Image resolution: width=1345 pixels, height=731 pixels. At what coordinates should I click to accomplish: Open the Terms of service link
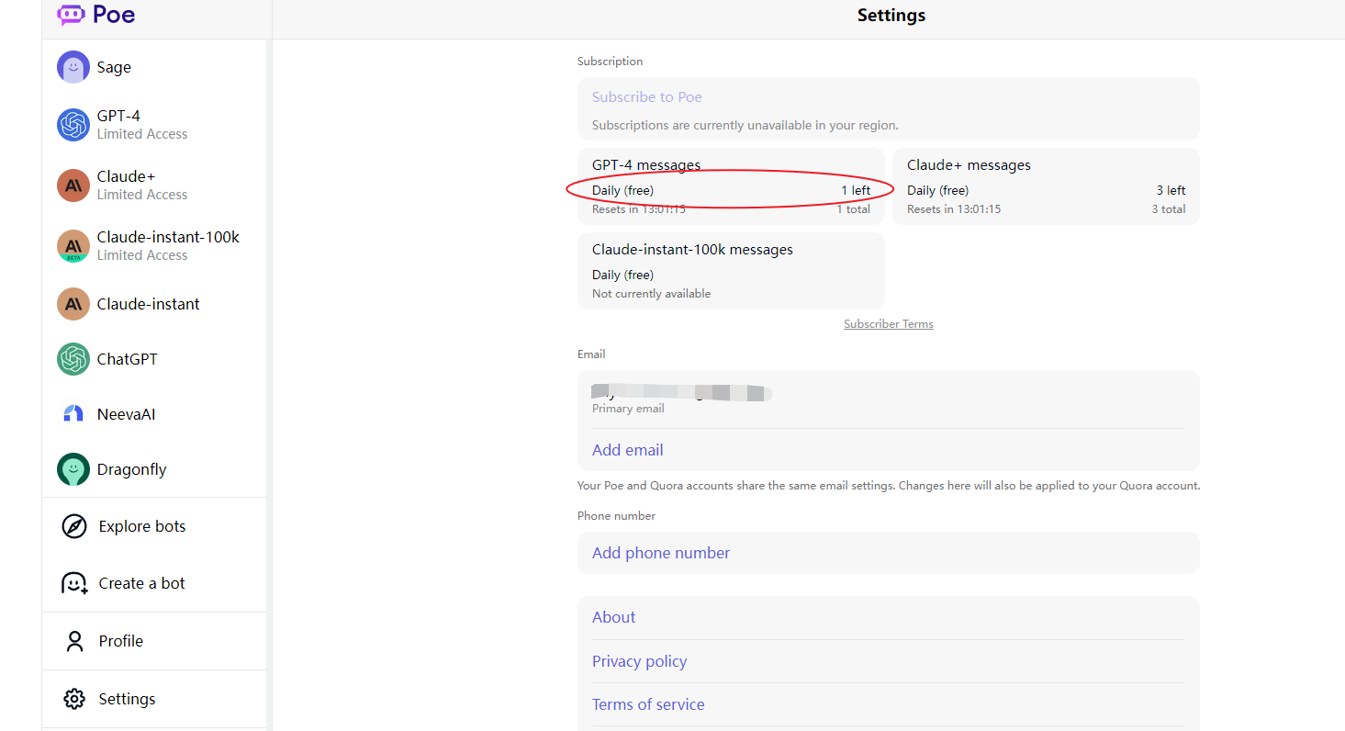pyautogui.click(x=648, y=704)
